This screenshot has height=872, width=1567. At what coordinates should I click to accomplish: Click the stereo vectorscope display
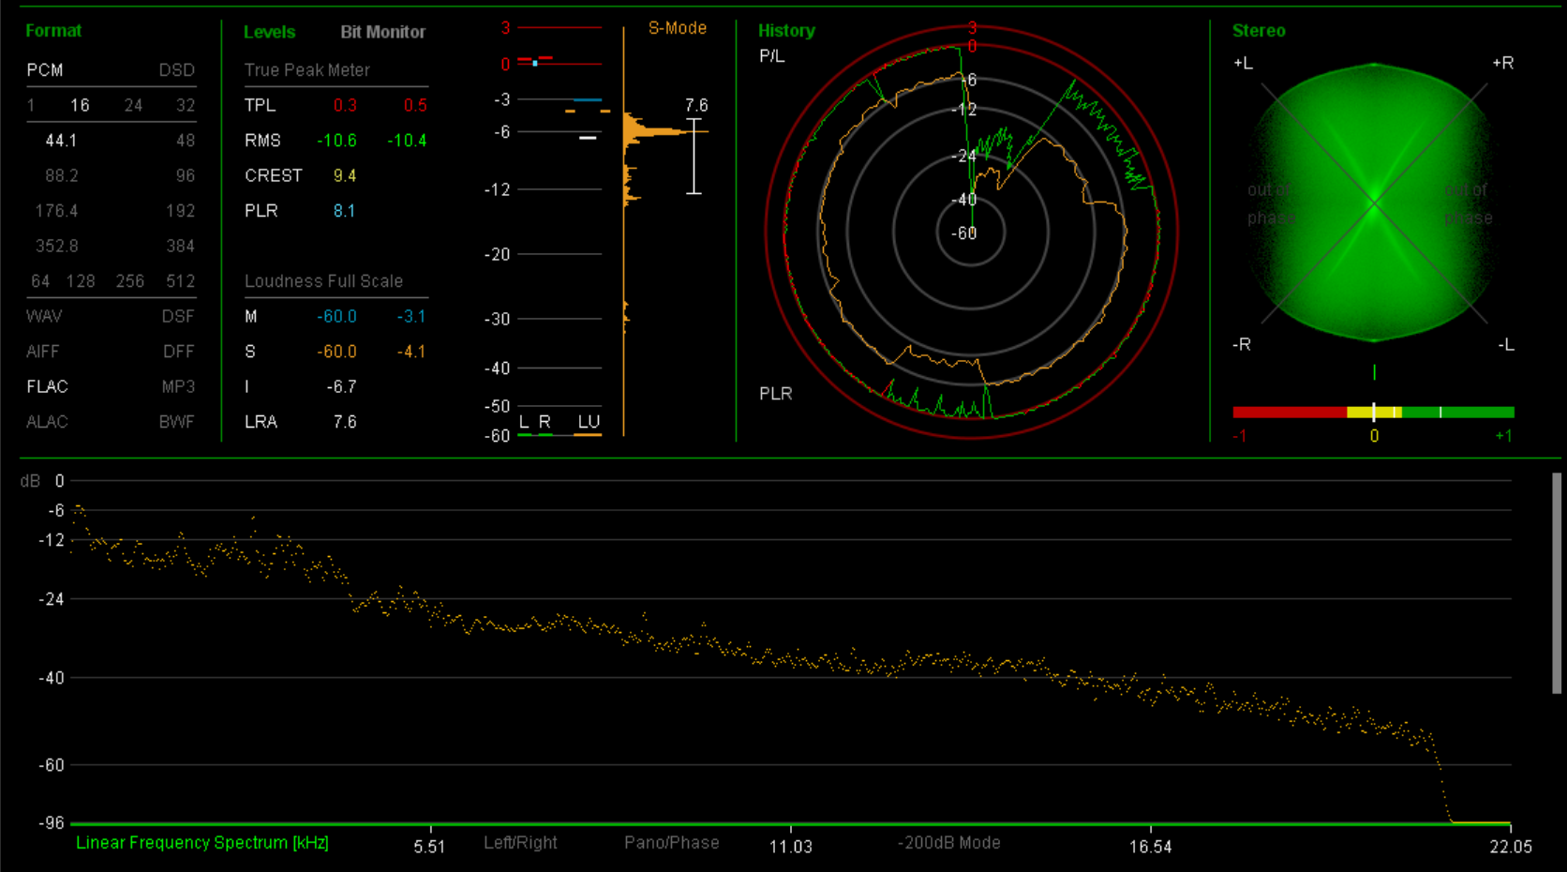pyautogui.click(x=1374, y=203)
